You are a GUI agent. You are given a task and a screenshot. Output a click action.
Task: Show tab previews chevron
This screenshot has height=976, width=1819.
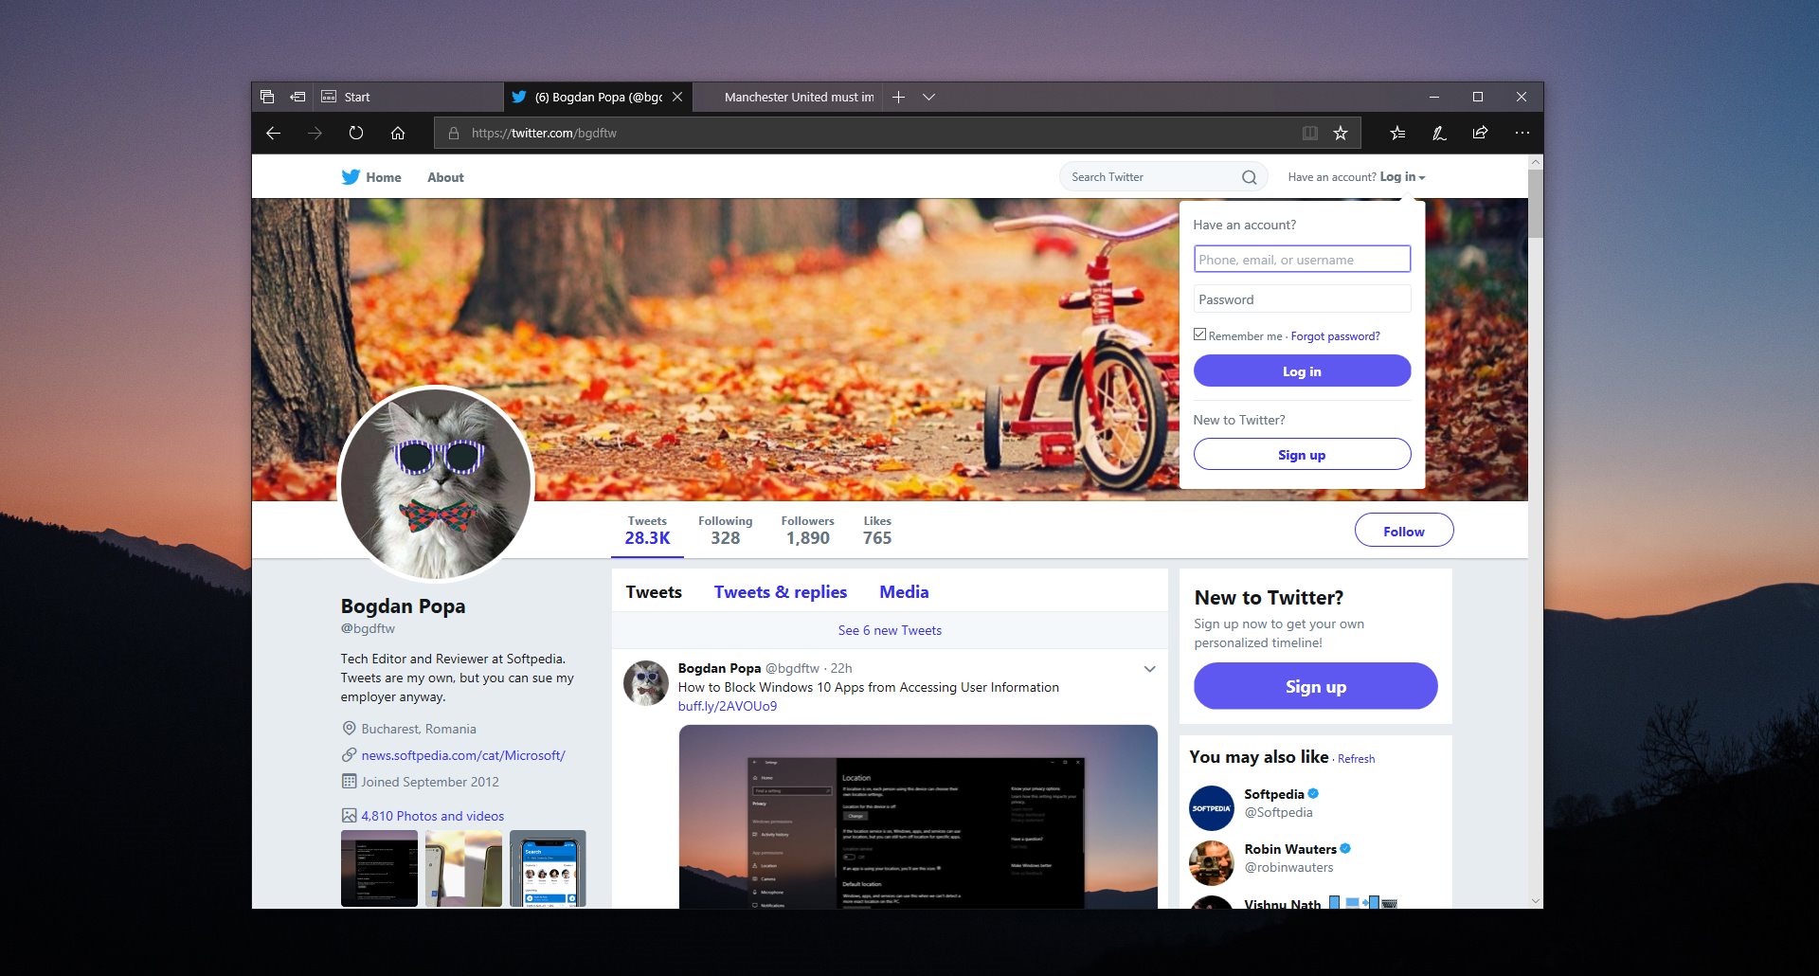(929, 97)
